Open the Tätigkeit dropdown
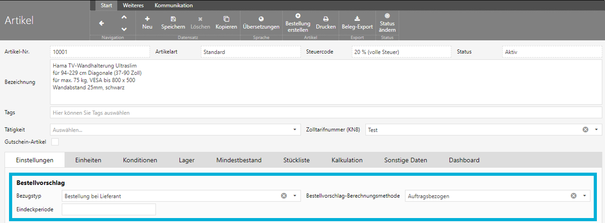The height and width of the screenshot is (223, 605). click(175, 129)
